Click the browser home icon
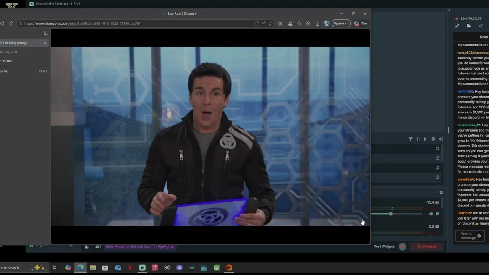489x275 pixels. (x=11, y=23)
